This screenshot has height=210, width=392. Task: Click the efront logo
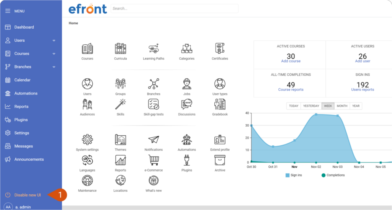coord(88,9)
